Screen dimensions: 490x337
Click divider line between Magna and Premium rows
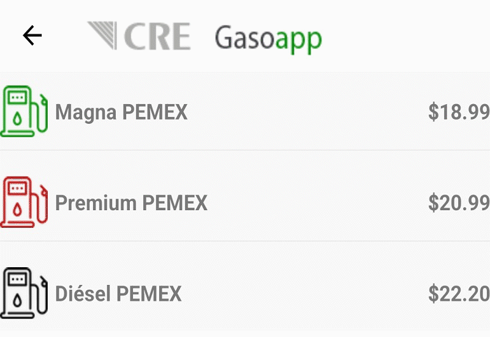tap(245, 150)
